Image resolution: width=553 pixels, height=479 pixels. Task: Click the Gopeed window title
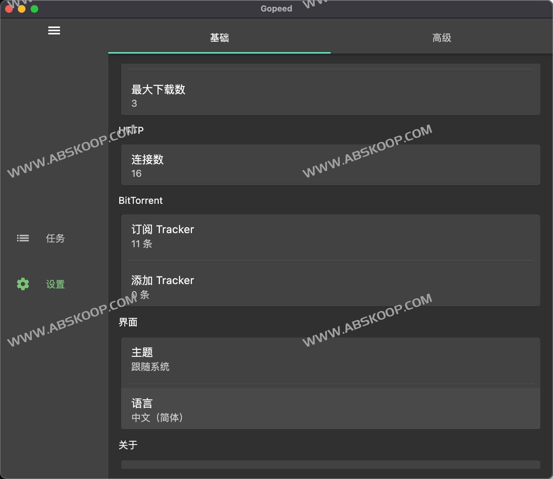coord(276,9)
